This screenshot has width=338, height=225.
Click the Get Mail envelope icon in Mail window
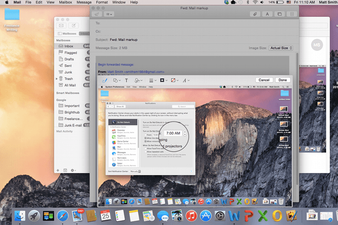pos(61,25)
